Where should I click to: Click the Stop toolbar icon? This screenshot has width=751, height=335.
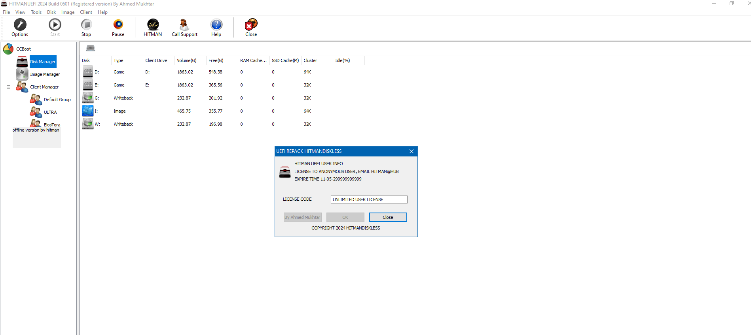click(x=86, y=25)
